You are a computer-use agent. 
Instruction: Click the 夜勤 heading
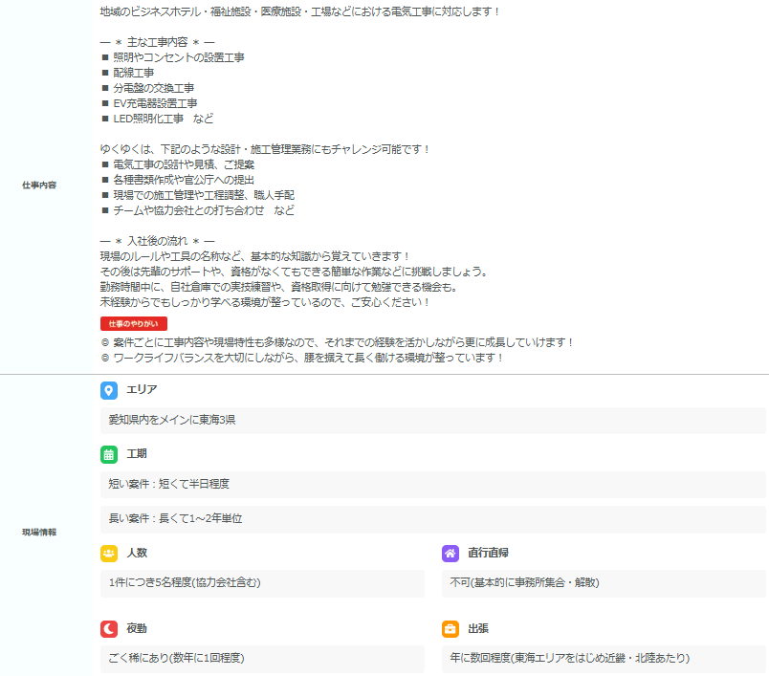coord(137,628)
